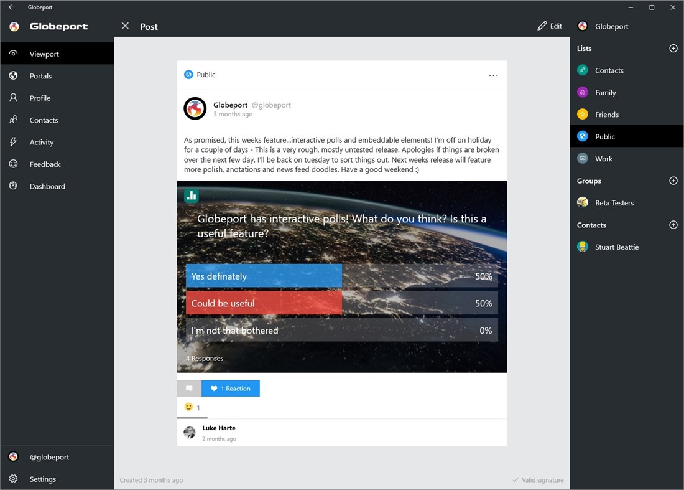The image size is (684, 490).
Task: Open Luke Harte's comment avatar
Action: pyautogui.click(x=190, y=432)
